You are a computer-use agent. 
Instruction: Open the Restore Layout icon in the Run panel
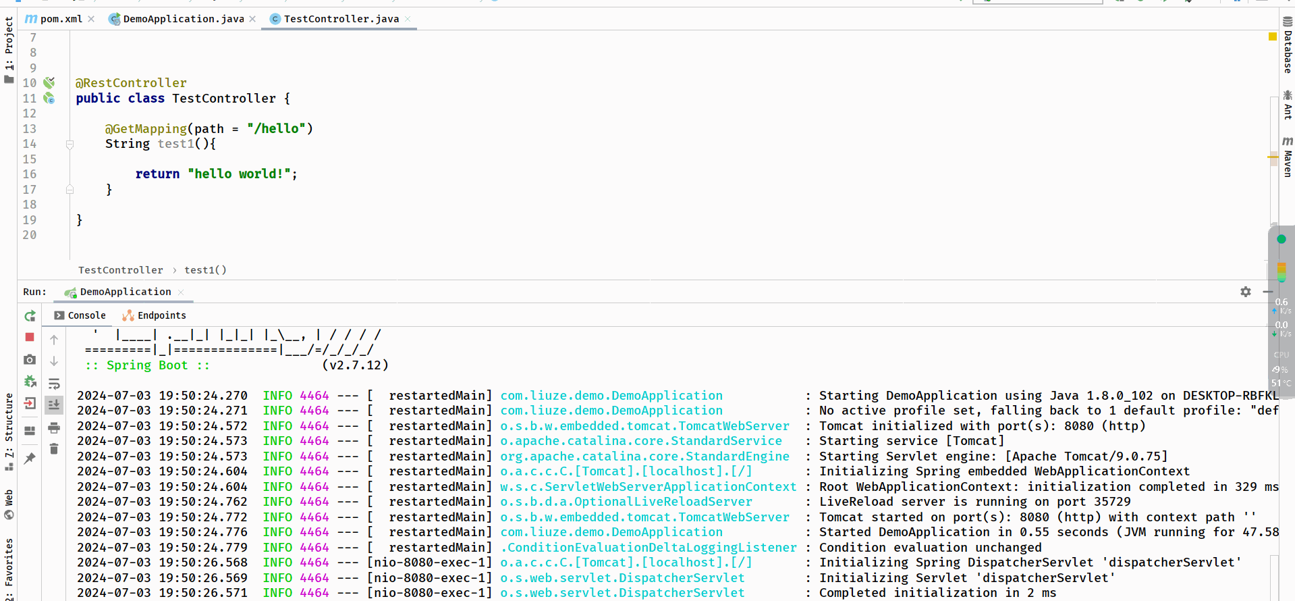coord(30,431)
